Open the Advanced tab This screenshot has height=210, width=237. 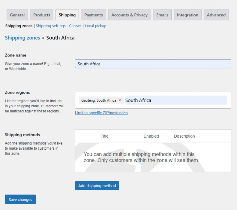point(216,15)
